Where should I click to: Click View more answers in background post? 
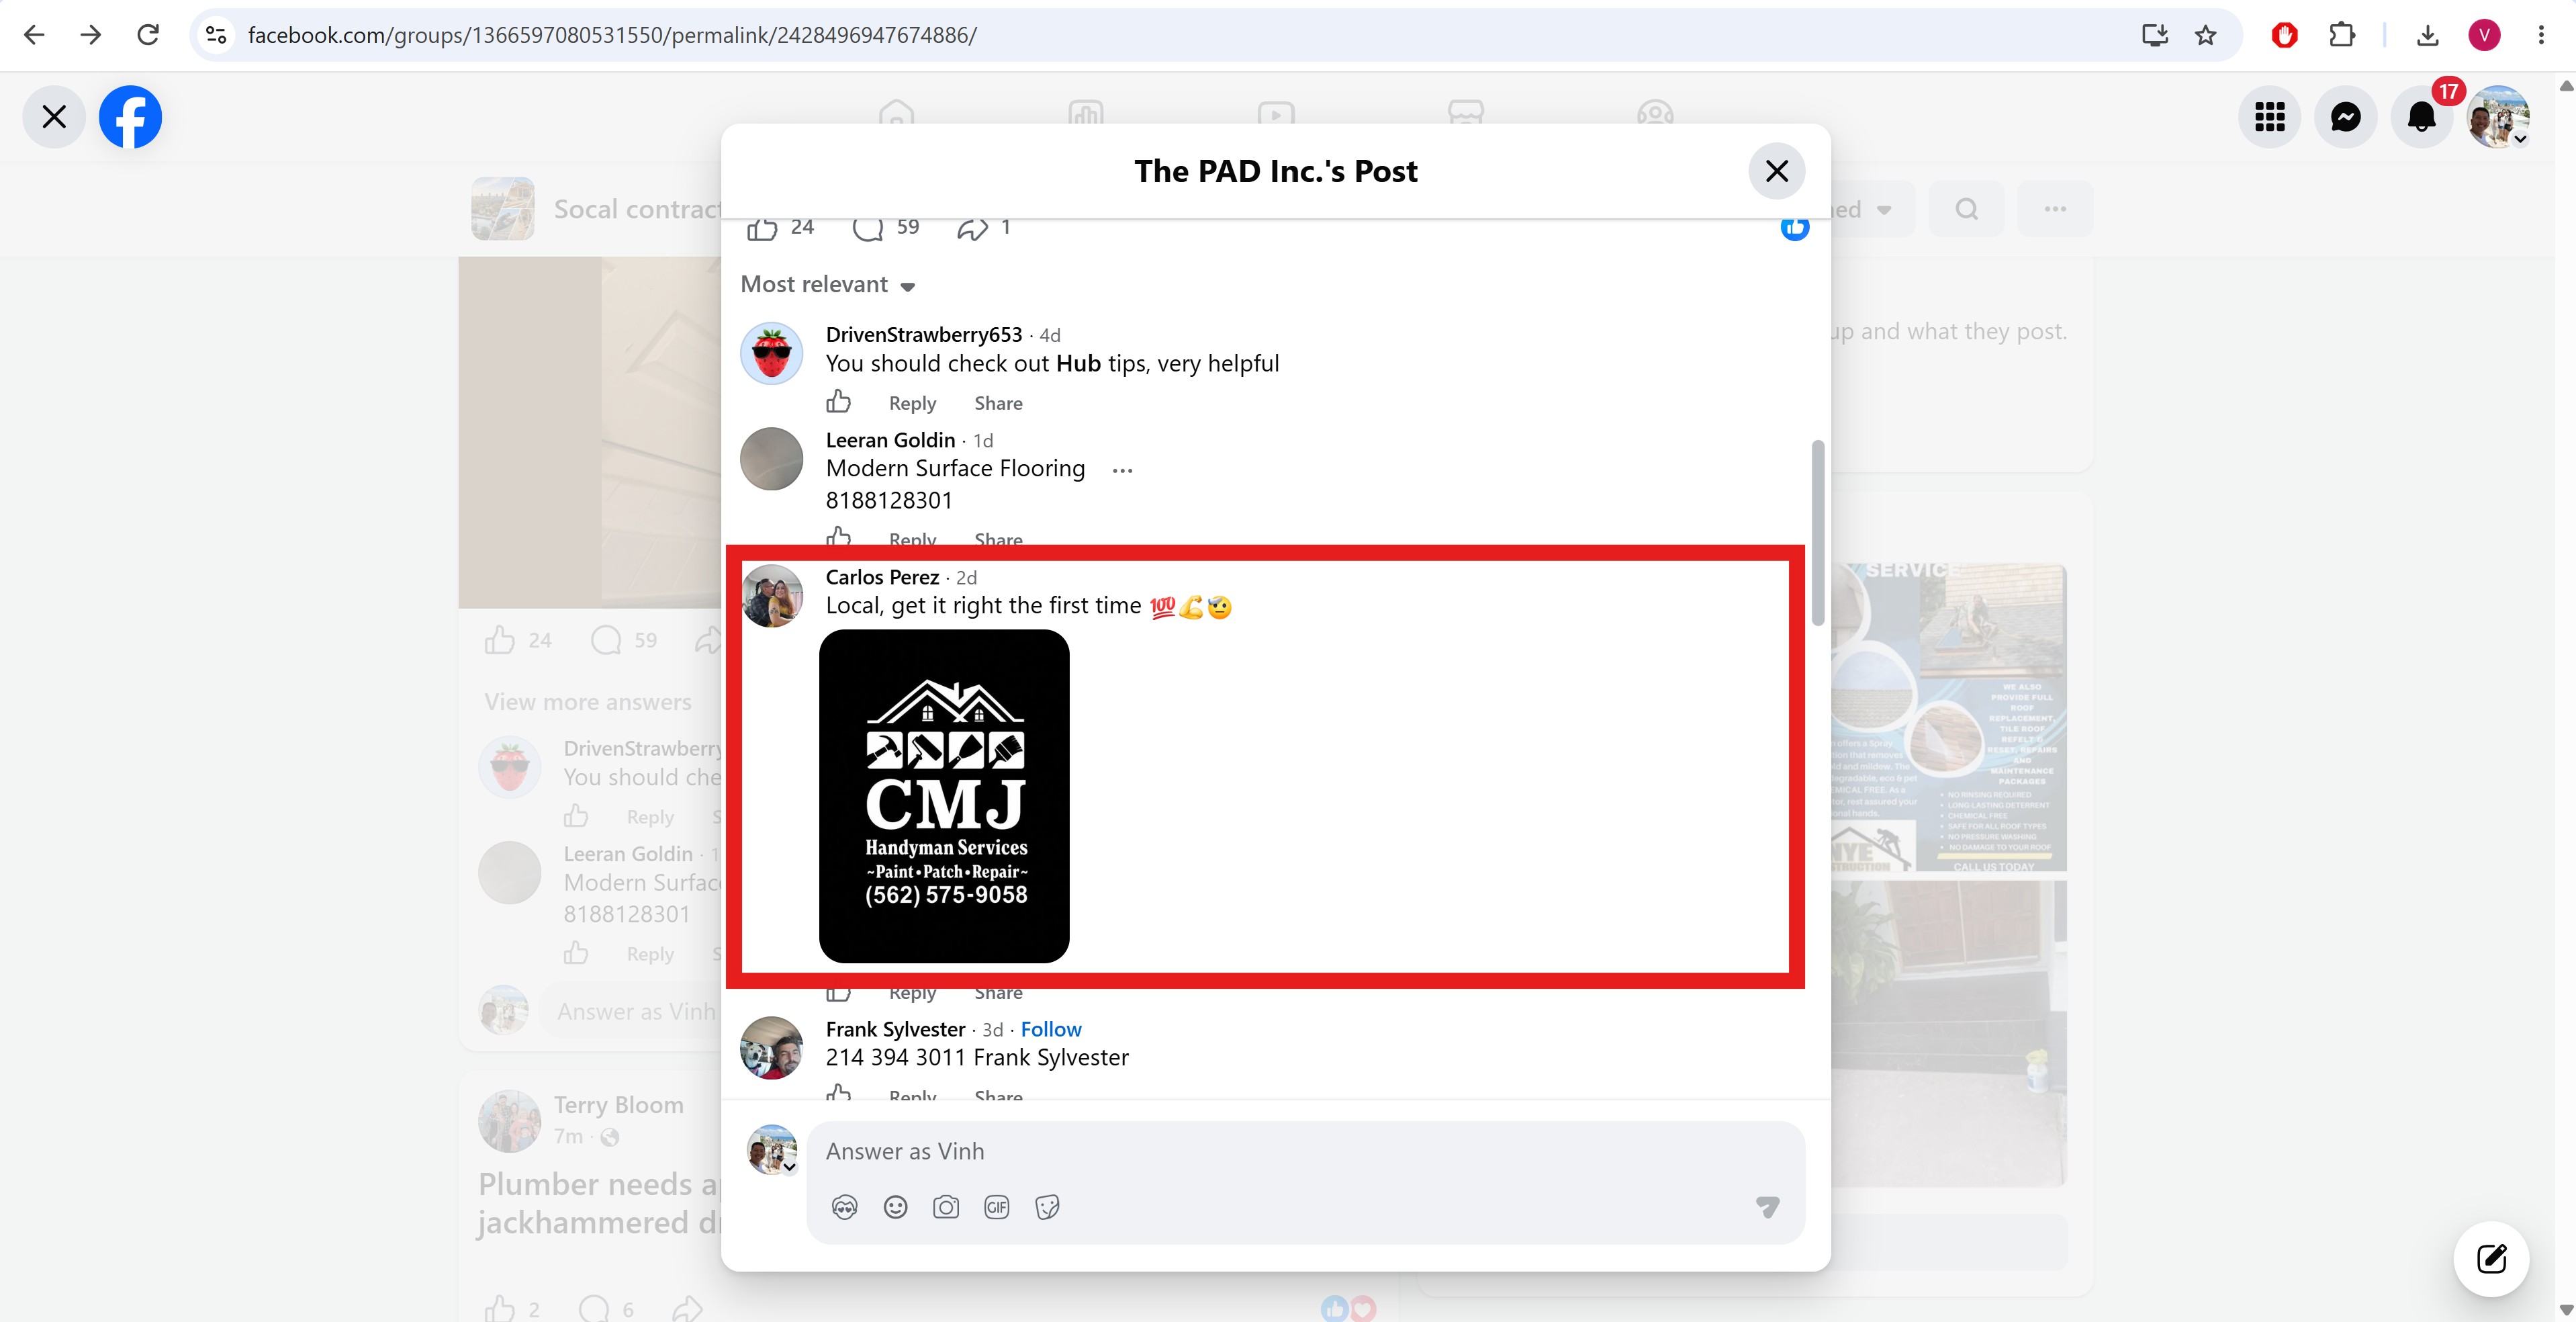(588, 702)
